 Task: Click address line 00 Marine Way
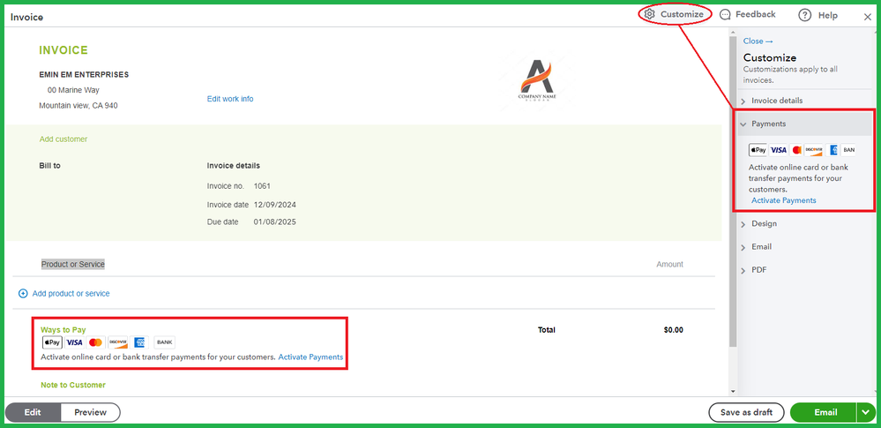[73, 90]
